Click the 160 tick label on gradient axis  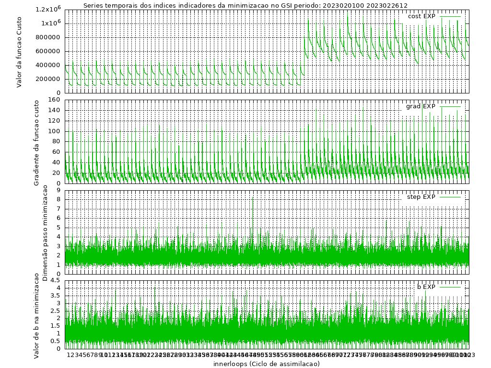click(x=54, y=100)
